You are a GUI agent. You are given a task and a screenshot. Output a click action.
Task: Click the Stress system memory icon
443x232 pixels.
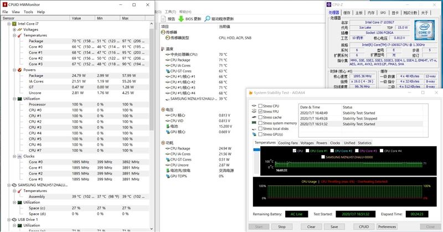tap(254, 123)
